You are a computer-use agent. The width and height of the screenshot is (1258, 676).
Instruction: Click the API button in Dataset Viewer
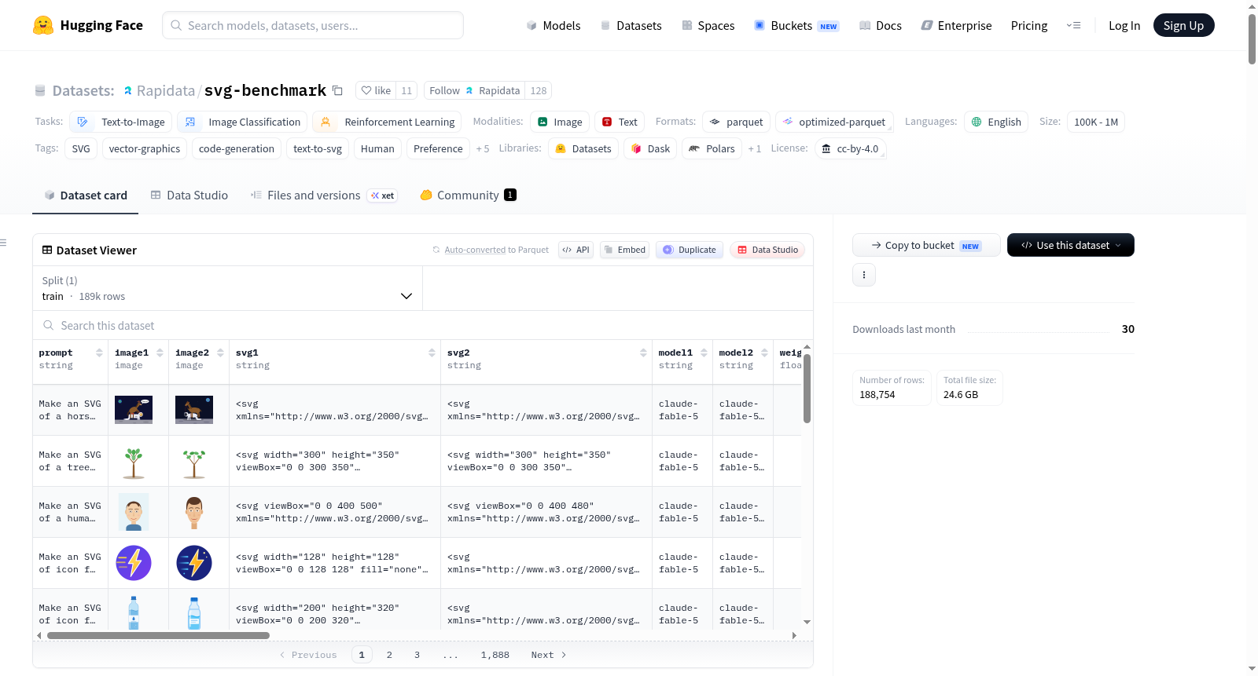pyautogui.click(x=576, y=250)
